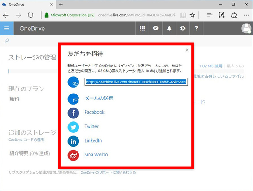Click the 1.02 MB 使用 text
Image resolution: width=253 pixels, height=191 pixels.
[x=211, y=66]
